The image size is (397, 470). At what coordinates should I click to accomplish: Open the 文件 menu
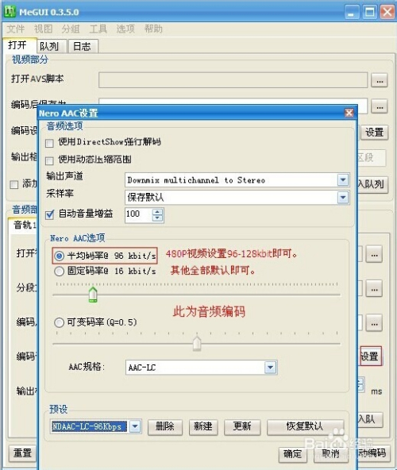16,29
